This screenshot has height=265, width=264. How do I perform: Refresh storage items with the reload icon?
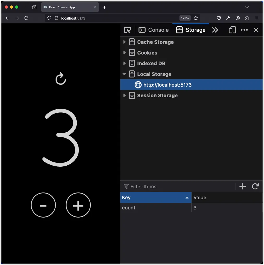pos(255,186)
